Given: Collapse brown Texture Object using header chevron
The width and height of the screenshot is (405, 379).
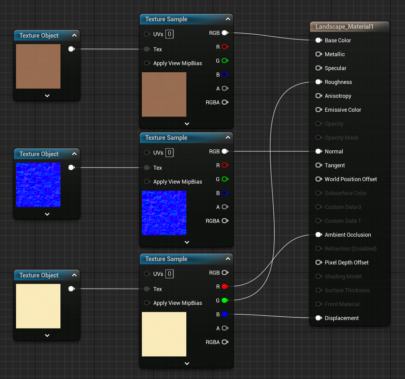Looking at the screenshot, I should point(74,35).
